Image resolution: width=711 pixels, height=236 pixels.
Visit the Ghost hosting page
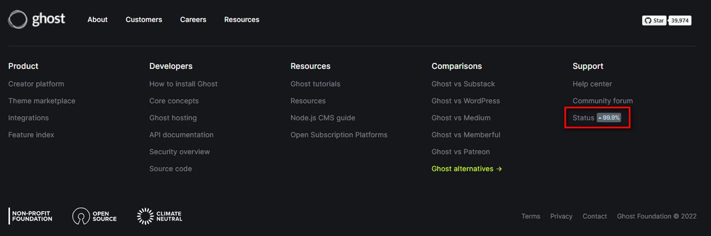pos(173,118)
